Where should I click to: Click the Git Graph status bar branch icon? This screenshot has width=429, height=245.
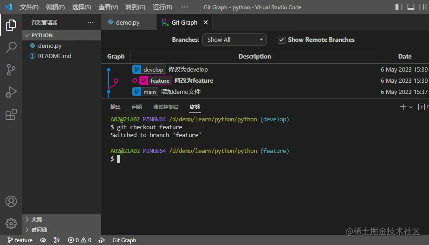coord(57,240)
